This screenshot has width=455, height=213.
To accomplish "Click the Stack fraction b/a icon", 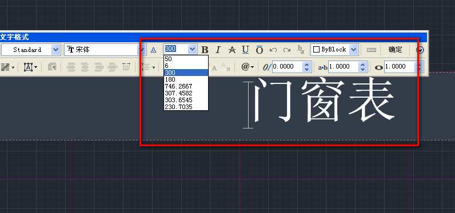I will pyautogui.click(x=301, y=50).
